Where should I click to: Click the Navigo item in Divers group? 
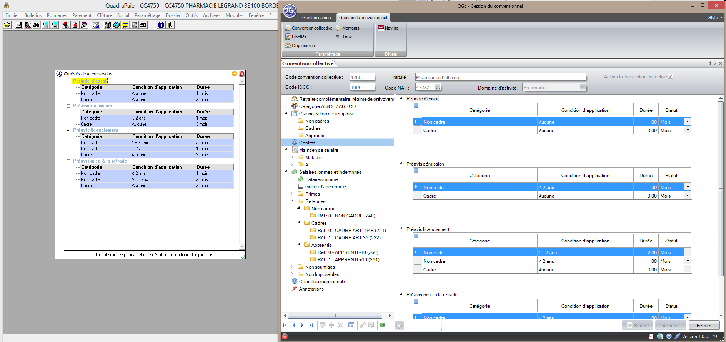[x=388, y=28]
